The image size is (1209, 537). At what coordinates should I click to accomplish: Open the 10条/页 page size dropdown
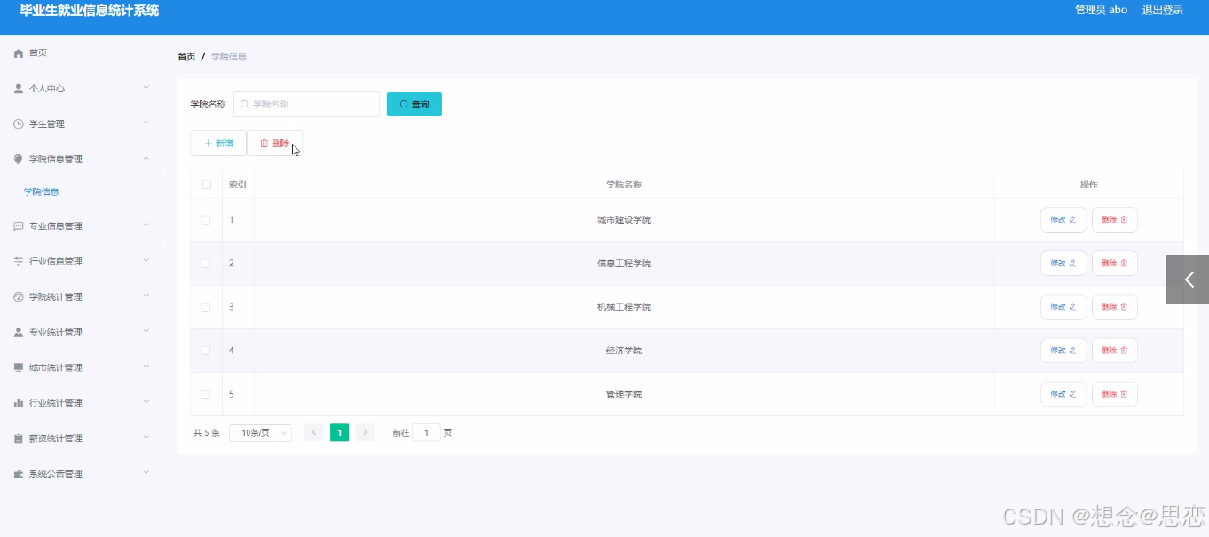tap(260, 433)
